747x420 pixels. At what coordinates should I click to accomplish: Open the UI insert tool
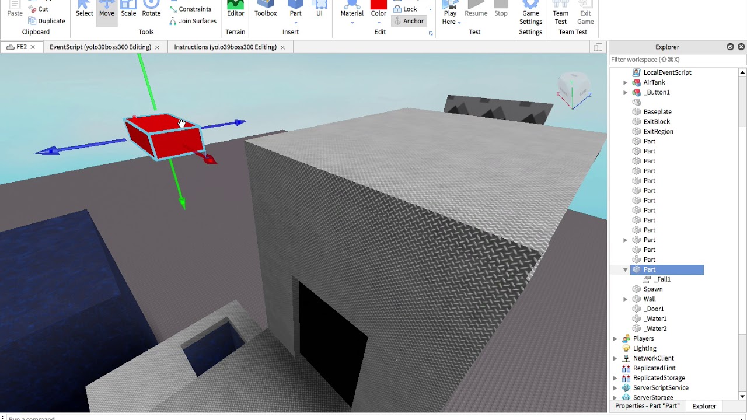tap(319, 9)
